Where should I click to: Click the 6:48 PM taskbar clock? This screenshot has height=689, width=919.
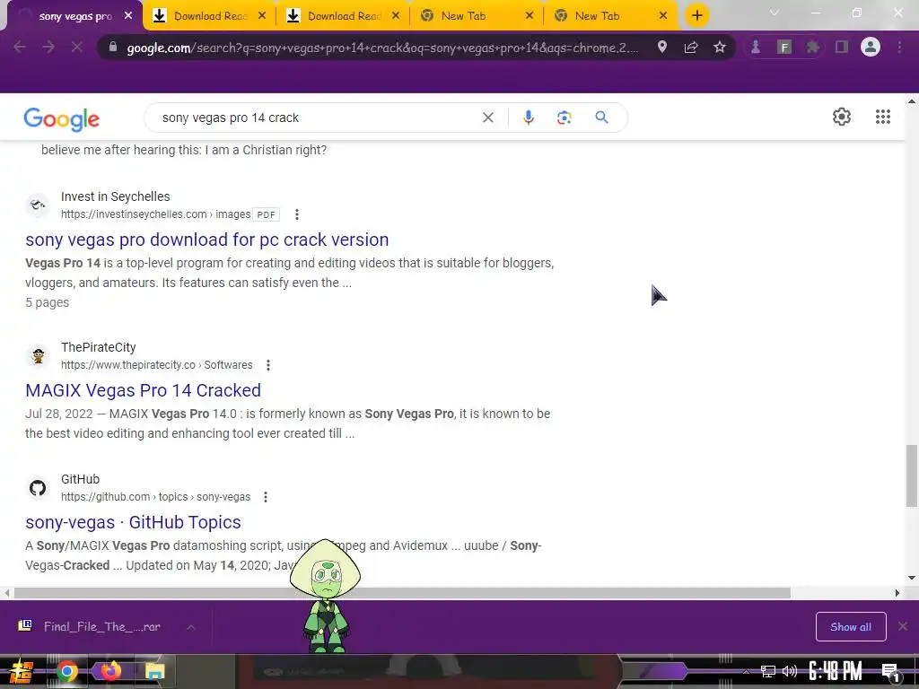pos(836,671)
